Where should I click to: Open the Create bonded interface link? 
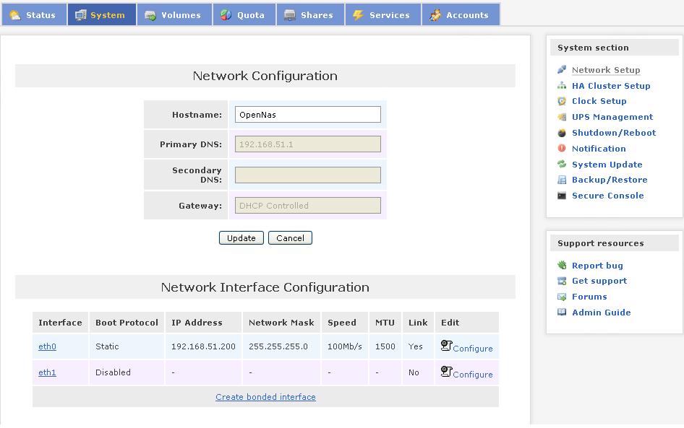265,397
